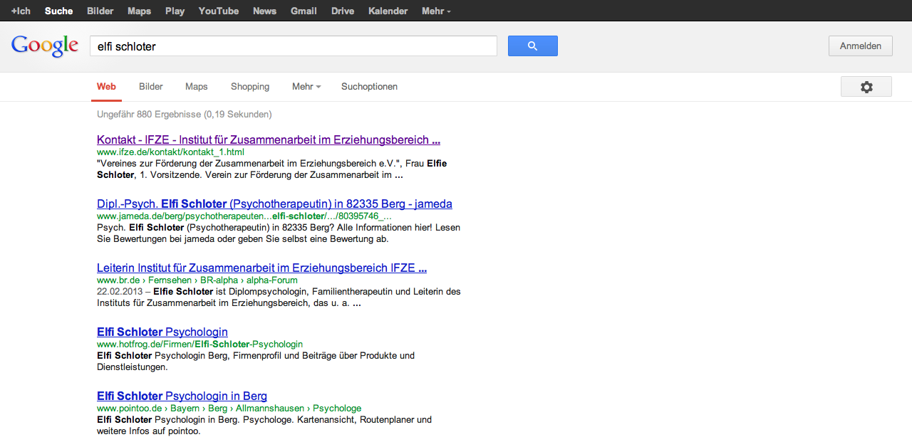Switch to the Maps results tab

[x=196, y=87]
